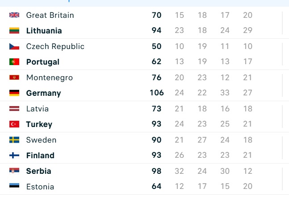Click the Portugal flag icon

[14, 62]
